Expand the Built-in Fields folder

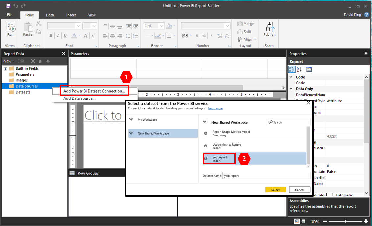pyautogui.click(x=5, y=68)
